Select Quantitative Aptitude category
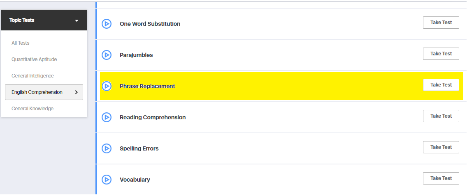The image size is (467, 196). click(34, 59)
